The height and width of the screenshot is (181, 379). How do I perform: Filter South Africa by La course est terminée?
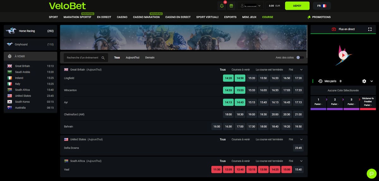[x=269, y=161]
